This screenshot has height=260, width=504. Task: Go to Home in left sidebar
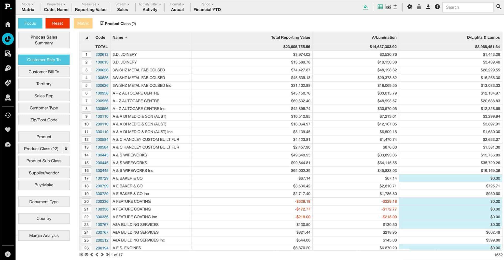pyautogui.click(x=8, y=24)
